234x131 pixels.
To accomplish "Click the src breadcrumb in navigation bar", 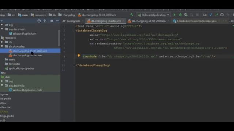I will point(11,15).
